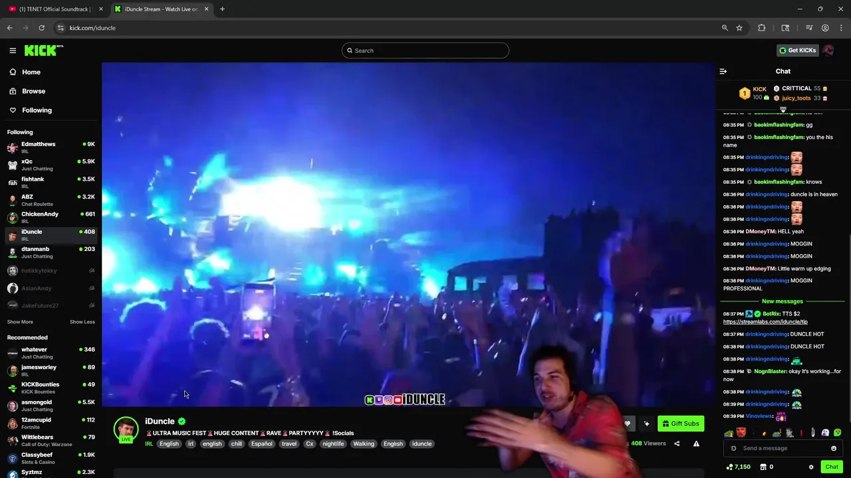
Task: Click iDuncle live avatar below video
Action: (126, 430)
